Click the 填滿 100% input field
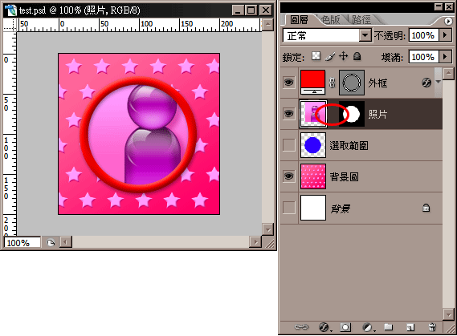Screen dimensions: 457x336 coord(423,56)
